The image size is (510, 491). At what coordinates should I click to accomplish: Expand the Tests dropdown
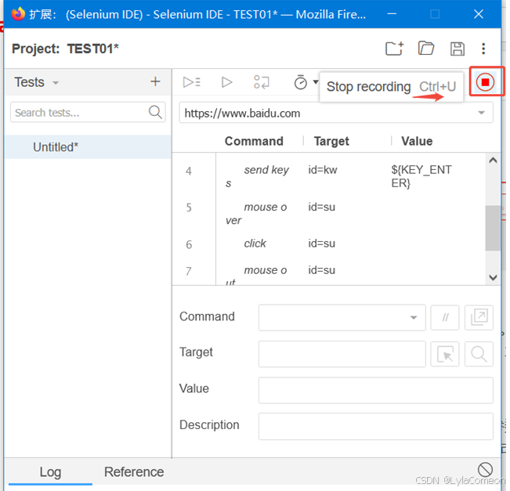click(56, 82)
